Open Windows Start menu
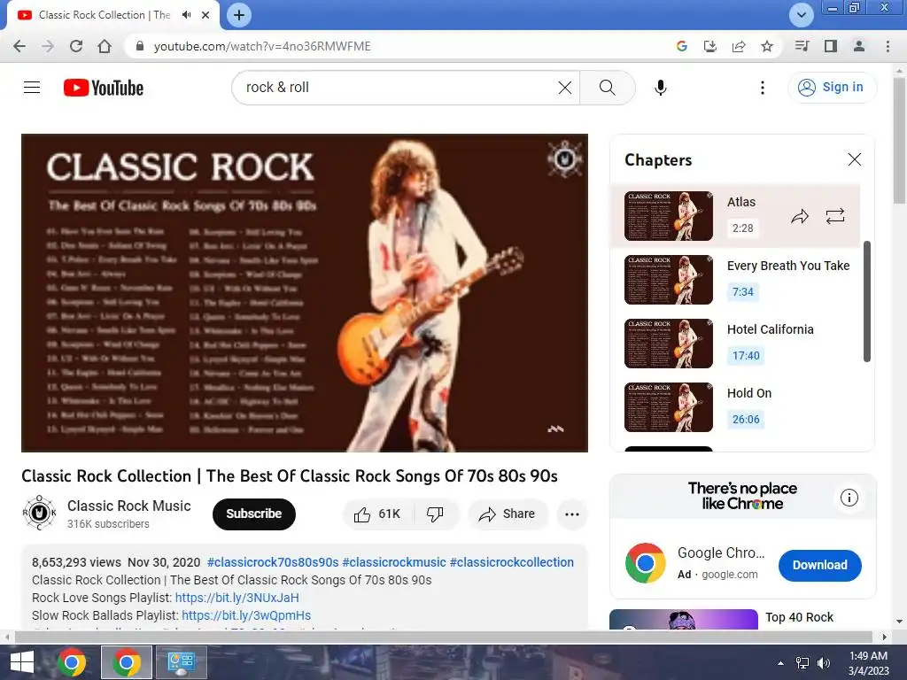This screenshot has height=680, width=907. (x=21, y=662)
